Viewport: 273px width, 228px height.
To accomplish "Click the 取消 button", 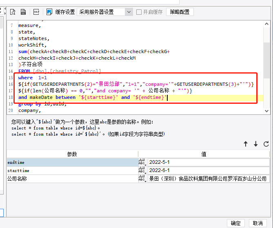I will (257, 223).
